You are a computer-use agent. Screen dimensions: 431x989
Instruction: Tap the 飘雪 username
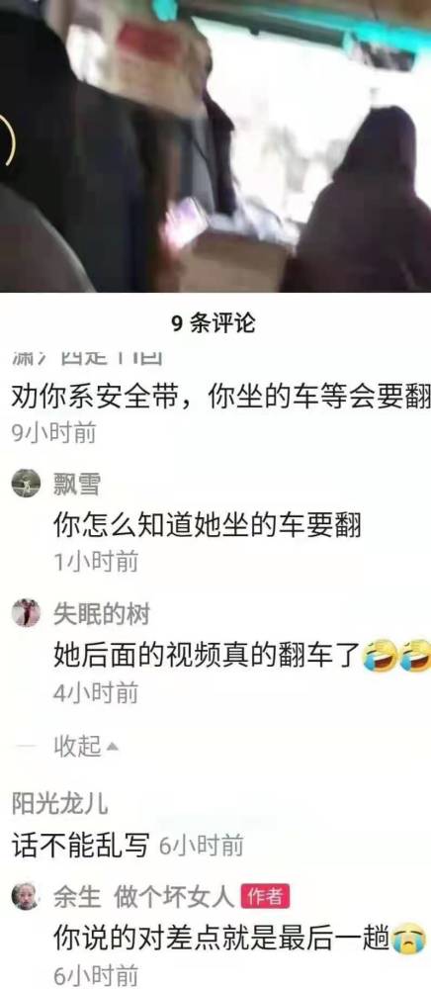coord(76,485)
